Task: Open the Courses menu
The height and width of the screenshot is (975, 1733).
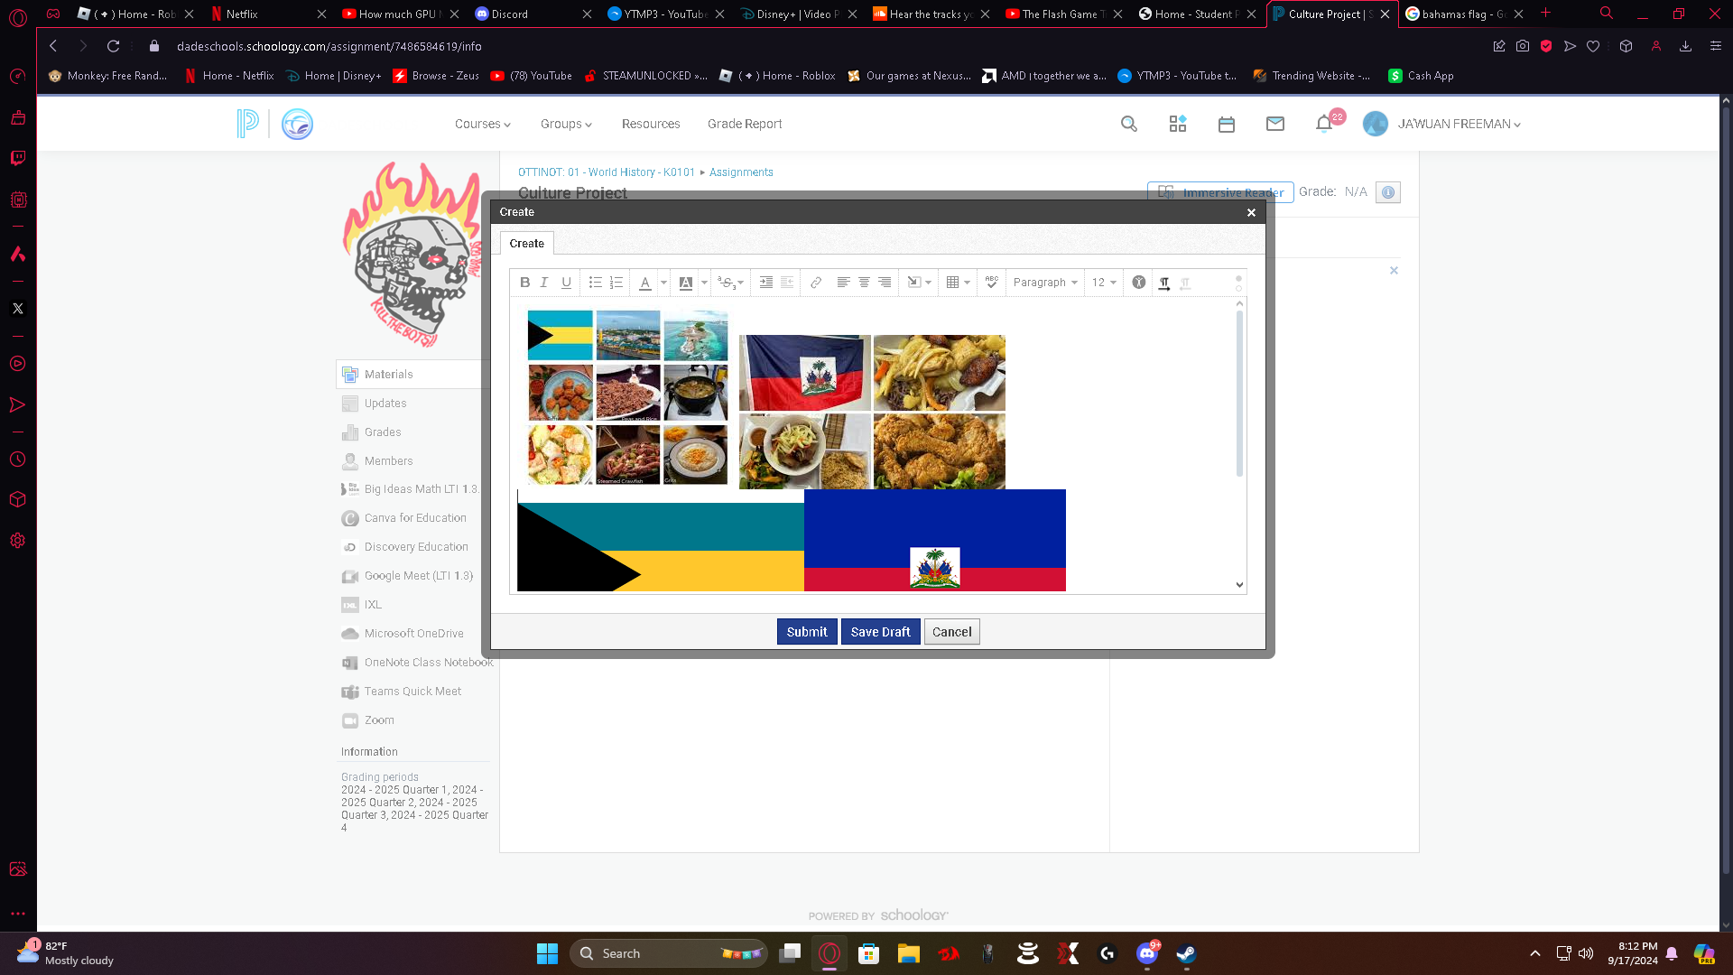Action: click(482, 125)
